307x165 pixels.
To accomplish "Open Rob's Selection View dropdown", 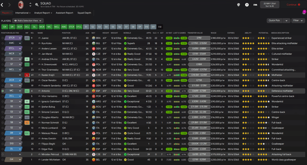I will click(28, 21).
